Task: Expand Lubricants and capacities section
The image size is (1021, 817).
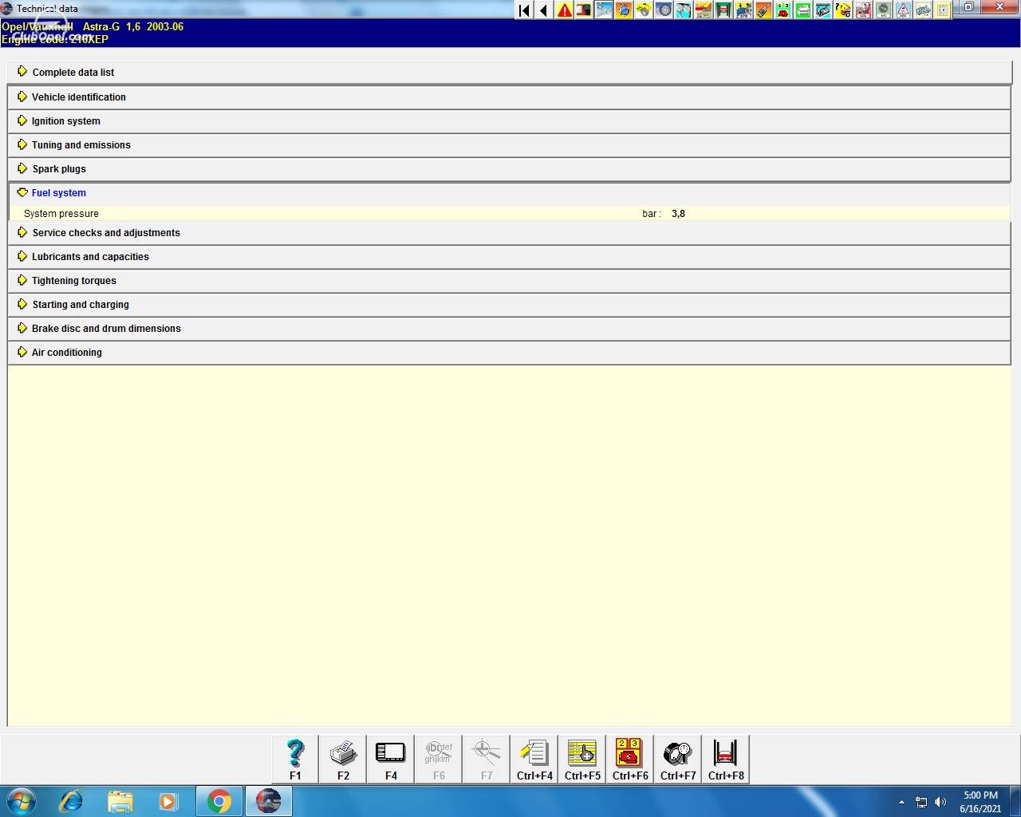Action: pos(509,257)
